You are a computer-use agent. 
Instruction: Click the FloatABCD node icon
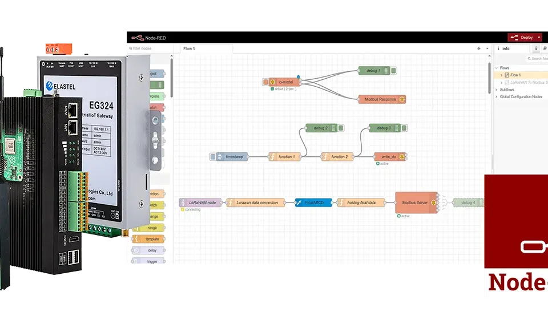pos(299,202)
